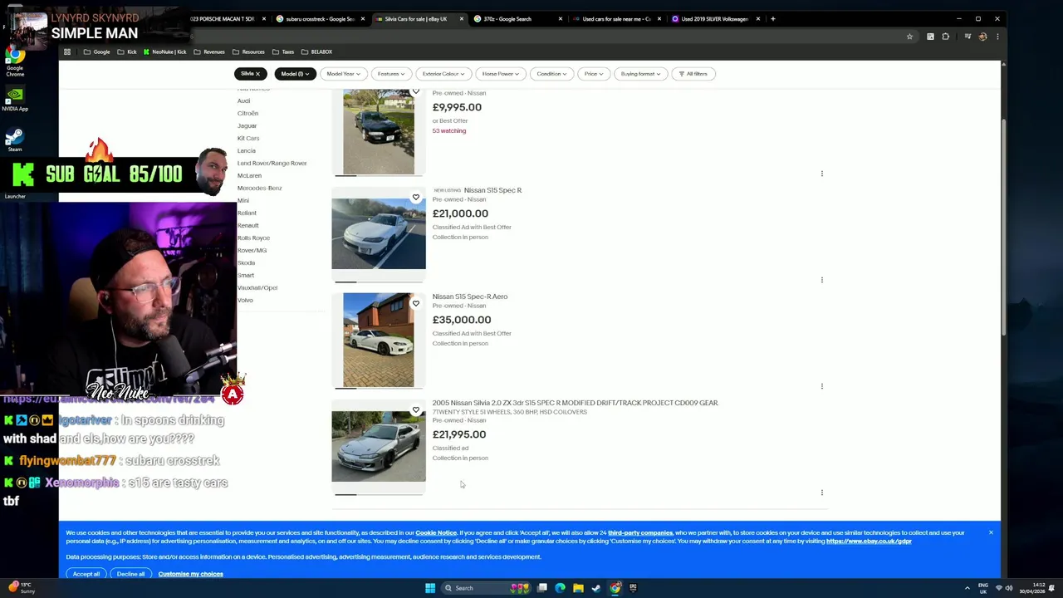Open Taxes bookmarks folder
The width and height of the screenshot is (1063, 598).
tap(283, 51)
